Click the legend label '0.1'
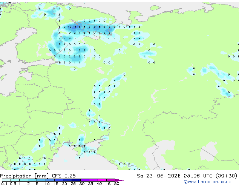Image resolution: width=239 pixels, height=185 pixels. (4, 183)
